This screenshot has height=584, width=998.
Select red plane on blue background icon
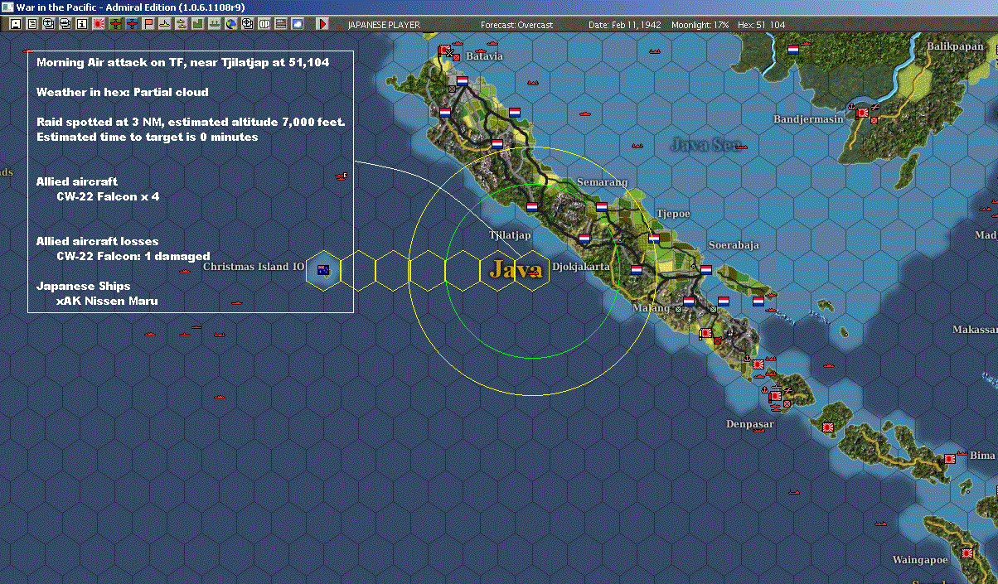pyautogui.click(x=132, y=24)
